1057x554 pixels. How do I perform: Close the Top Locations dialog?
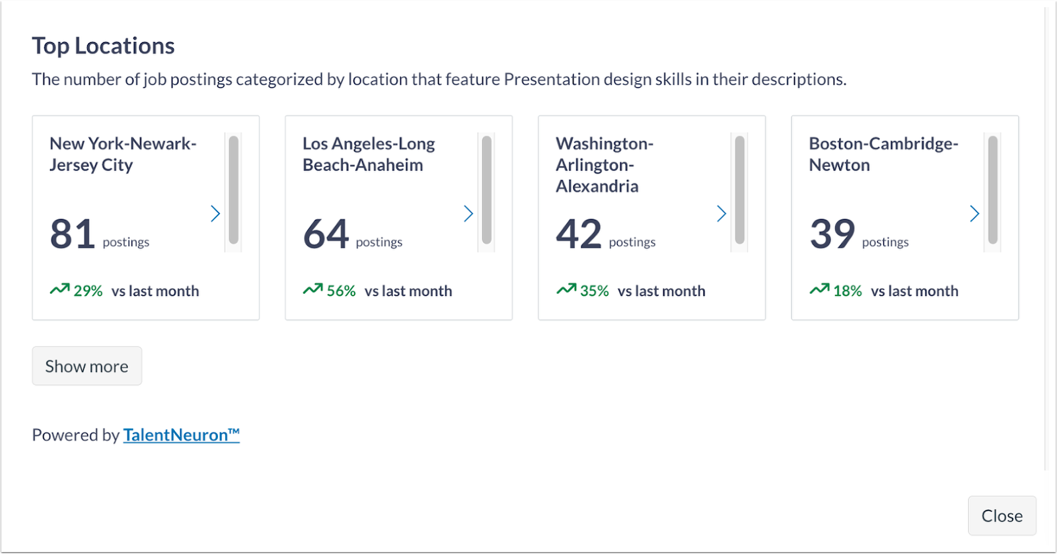click(x=1002, y=516)
